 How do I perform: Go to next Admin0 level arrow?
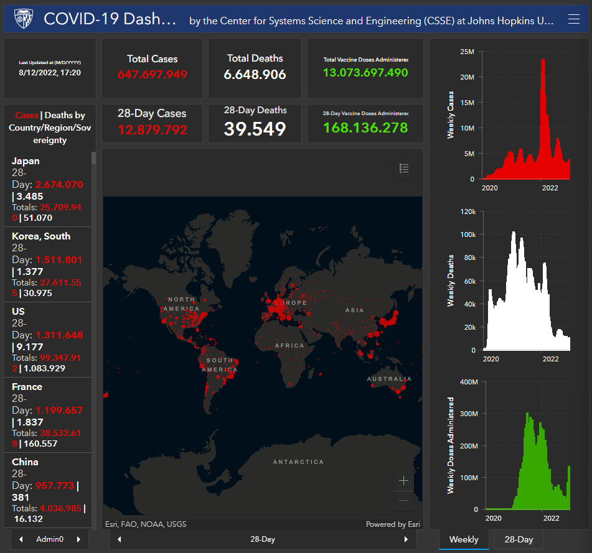(78, 539)
